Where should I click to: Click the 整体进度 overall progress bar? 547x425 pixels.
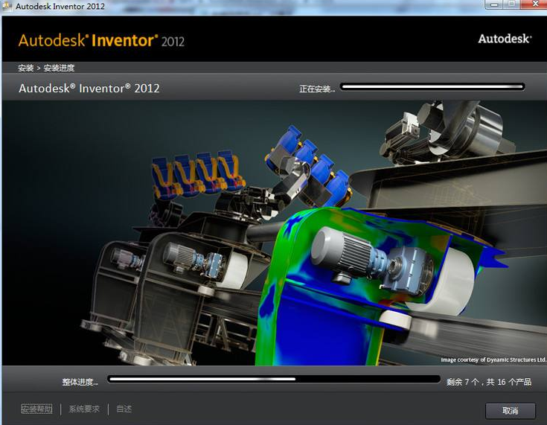[274, 380]
